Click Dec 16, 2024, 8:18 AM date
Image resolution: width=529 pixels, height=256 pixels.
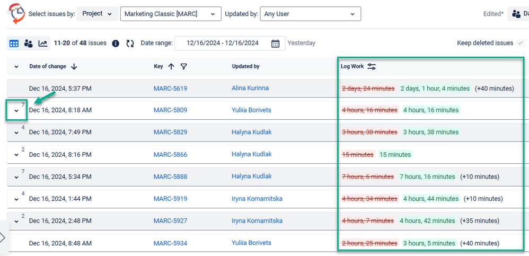(x=60, y=110)
